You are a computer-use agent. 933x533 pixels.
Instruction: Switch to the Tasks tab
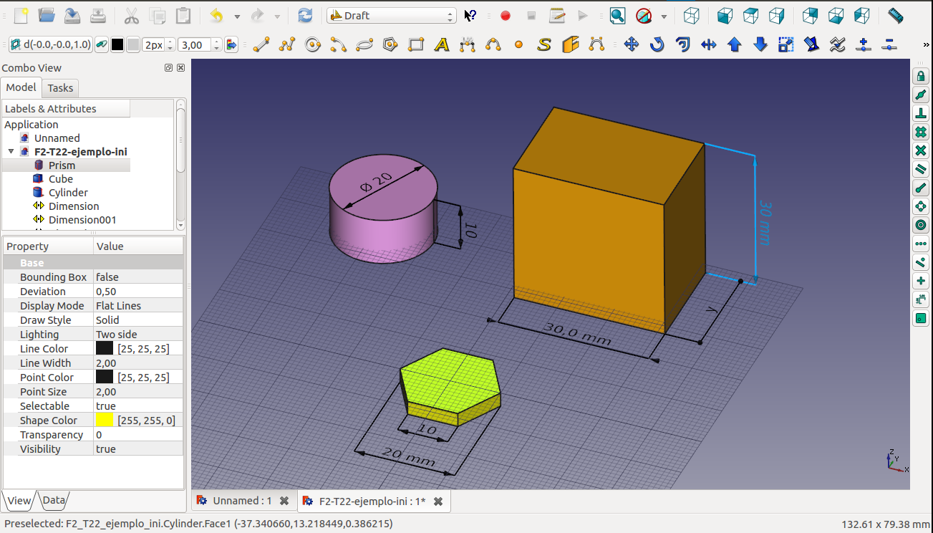60,88
